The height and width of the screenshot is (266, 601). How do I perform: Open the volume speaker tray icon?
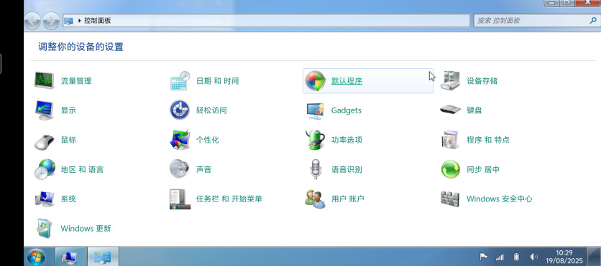pos(533,257)
